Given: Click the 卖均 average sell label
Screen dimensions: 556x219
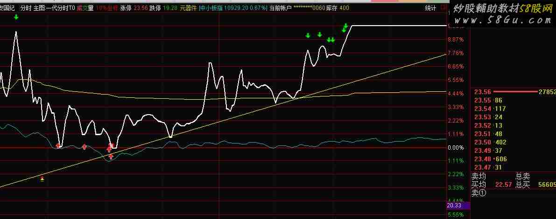Looking at the screenshot, I should click(479, 176).
